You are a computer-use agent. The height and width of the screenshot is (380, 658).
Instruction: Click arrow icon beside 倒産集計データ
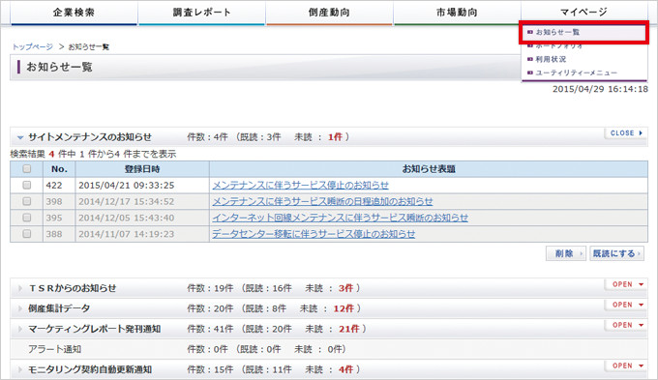pyautogui.click(x=20, y=308)
